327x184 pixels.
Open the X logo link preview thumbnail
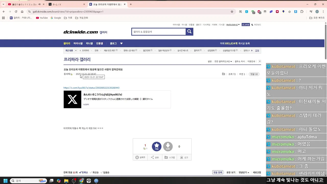coord(72,99)
